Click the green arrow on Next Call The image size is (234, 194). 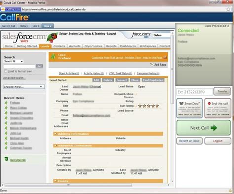coord(214,128)
